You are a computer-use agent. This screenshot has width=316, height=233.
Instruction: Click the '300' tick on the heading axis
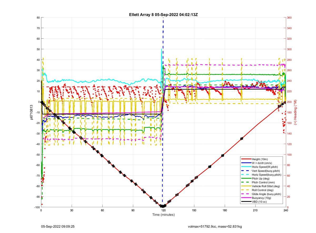pyautogui.click(x=289, y=49)
